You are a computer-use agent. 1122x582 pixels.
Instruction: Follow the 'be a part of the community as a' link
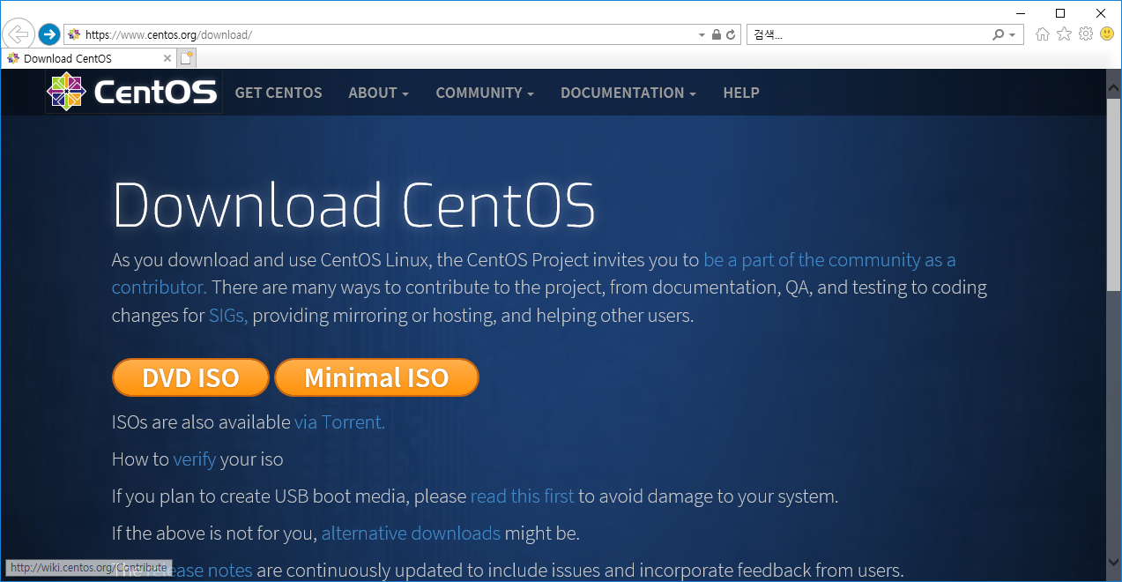(829, 260)
